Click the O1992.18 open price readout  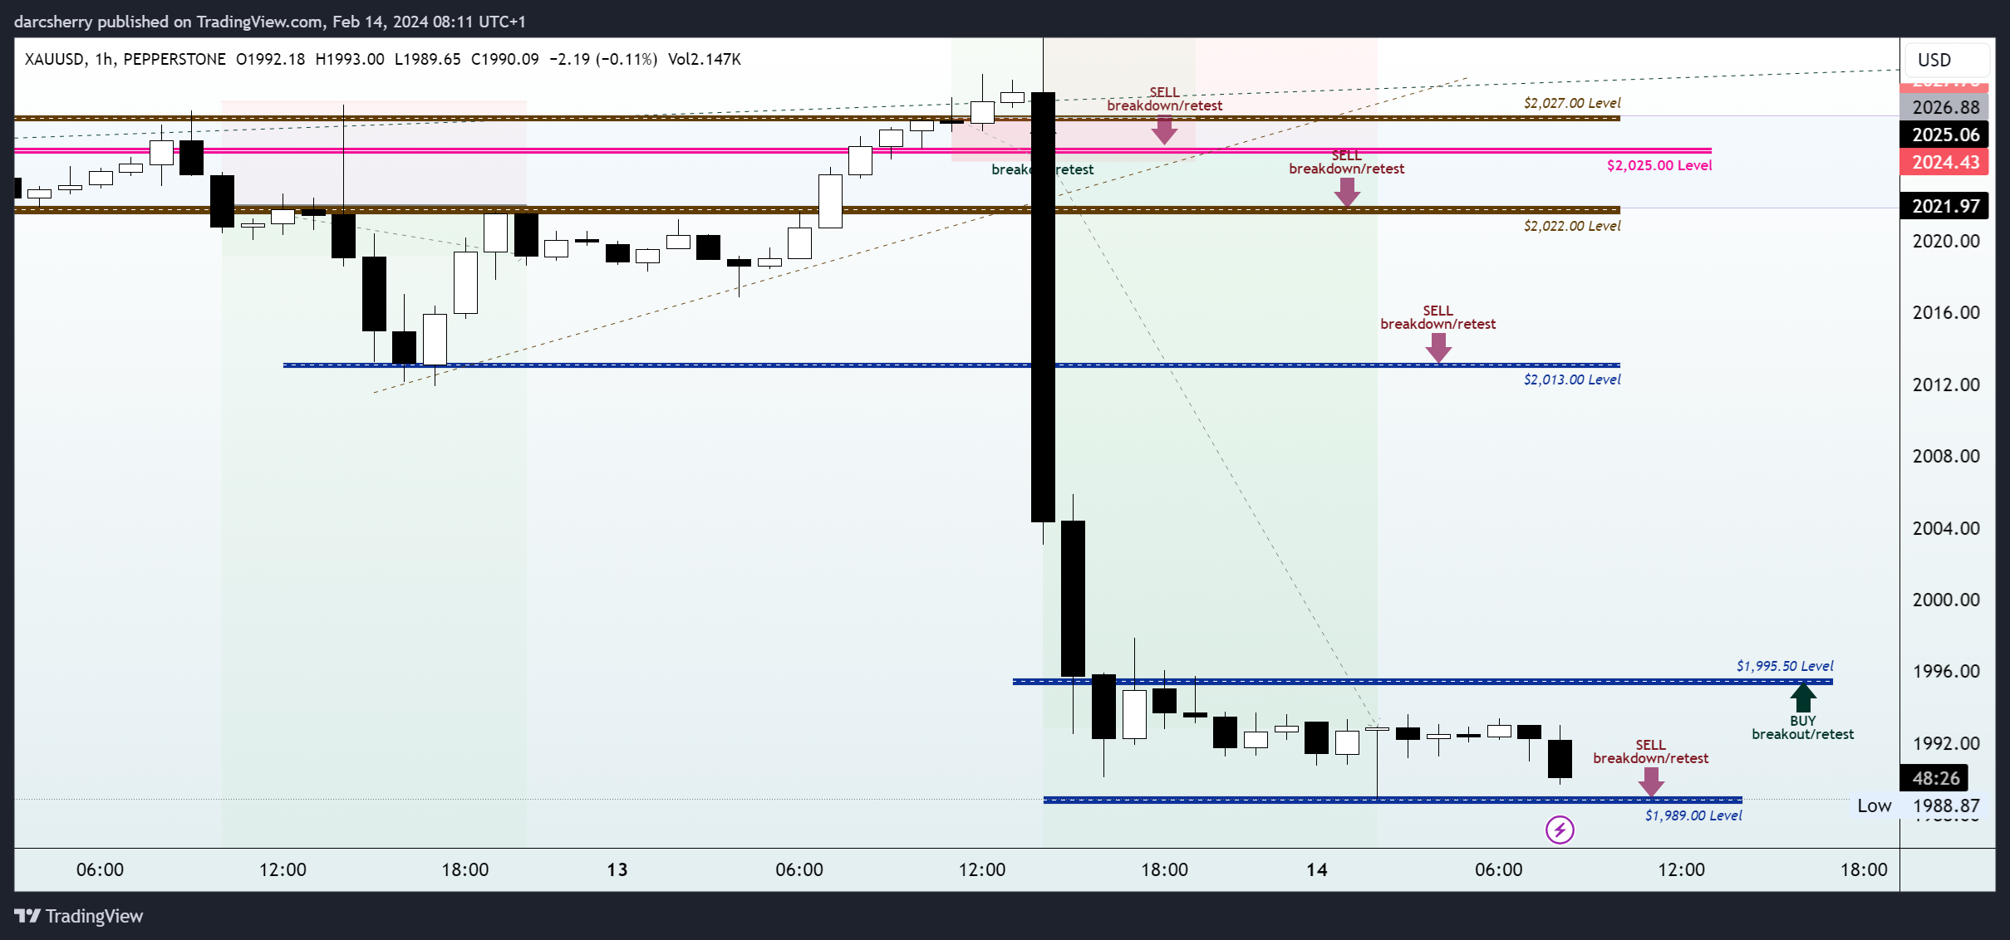(270, 59)
